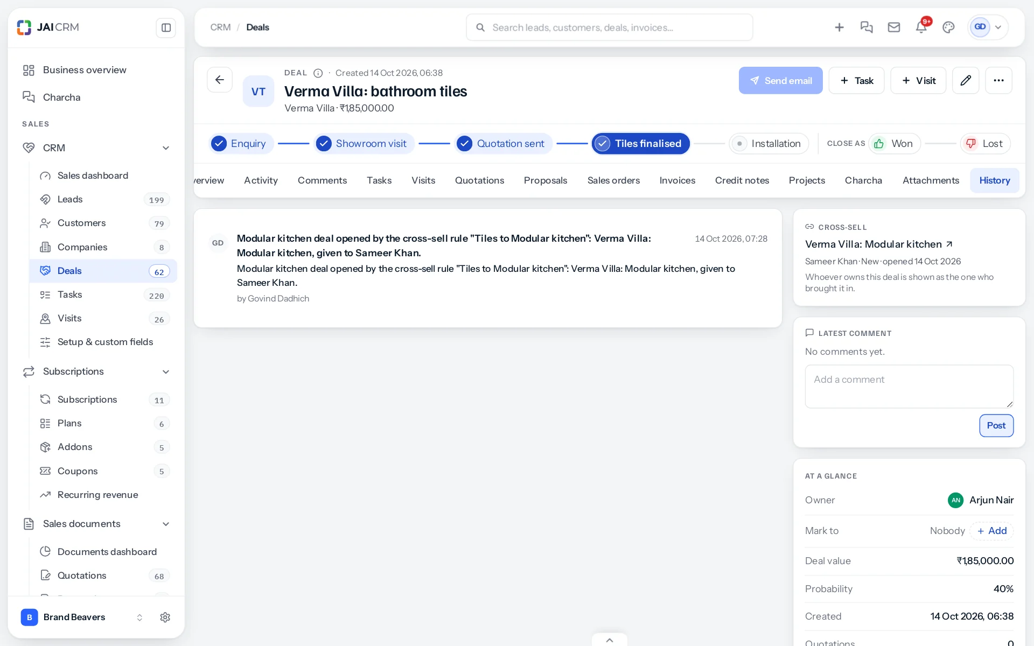Open notifications bell with 9+ badge

pos(921,27)
